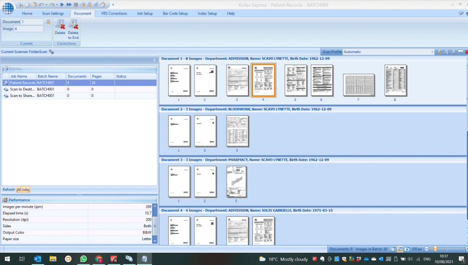The height and width of the screenshot is (265, 468).
Task: Switch to the VRS Corrections tab
Action: [x=113, y=13]
